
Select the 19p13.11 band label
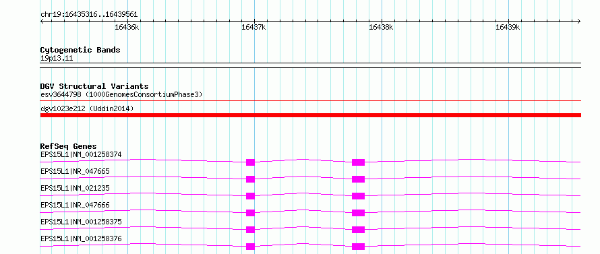pos(57,59)
